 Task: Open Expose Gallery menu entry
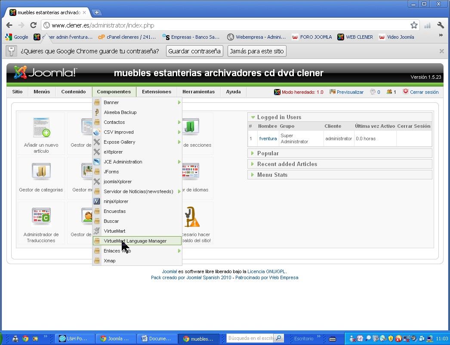tap(137, 142)
